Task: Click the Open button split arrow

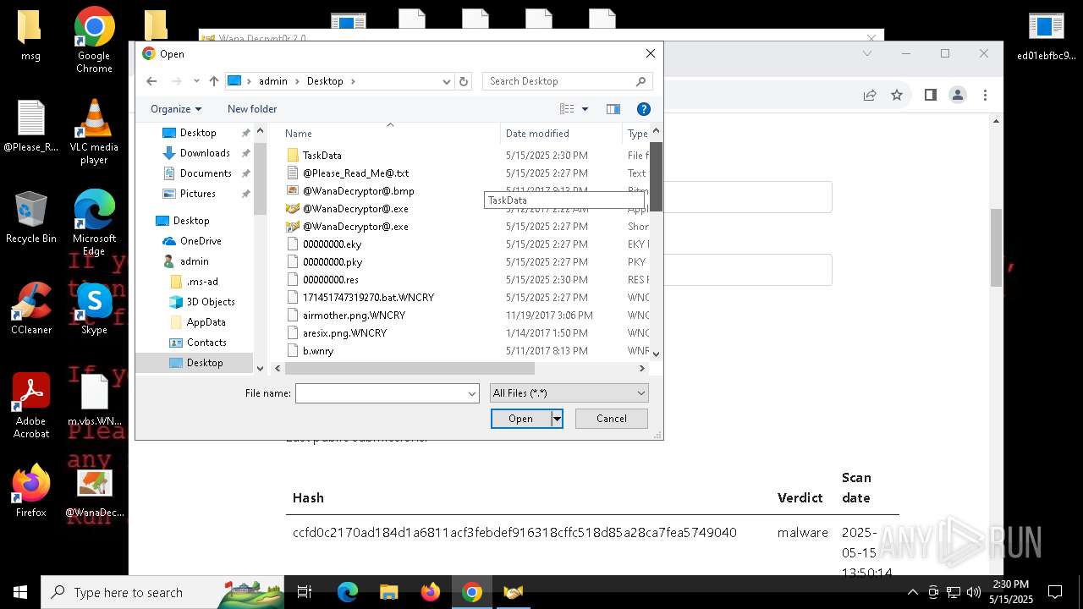Action: [x=557, y=419]
